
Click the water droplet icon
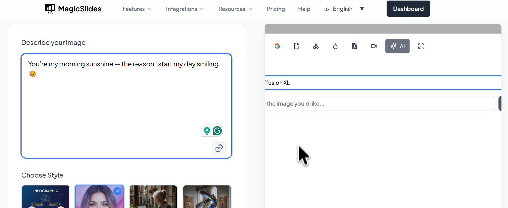[x=335, y=46]
